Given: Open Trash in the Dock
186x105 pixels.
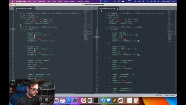Looking at the screenshot, I should (136, 100).
